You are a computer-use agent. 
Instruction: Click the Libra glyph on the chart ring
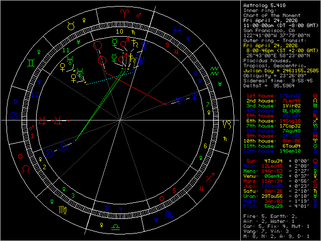coord(116,227)
